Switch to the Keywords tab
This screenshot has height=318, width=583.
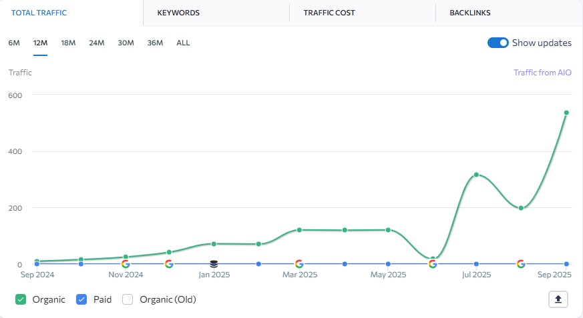pyautogui.click(x=178, y=13)
